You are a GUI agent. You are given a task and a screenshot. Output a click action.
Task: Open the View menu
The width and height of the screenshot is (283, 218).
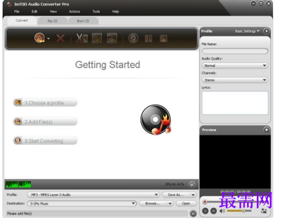point(53,11)
